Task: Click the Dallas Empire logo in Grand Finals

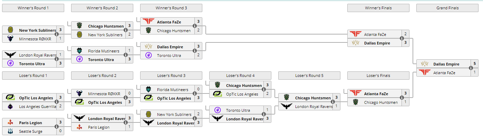Action: click(425, 64)
